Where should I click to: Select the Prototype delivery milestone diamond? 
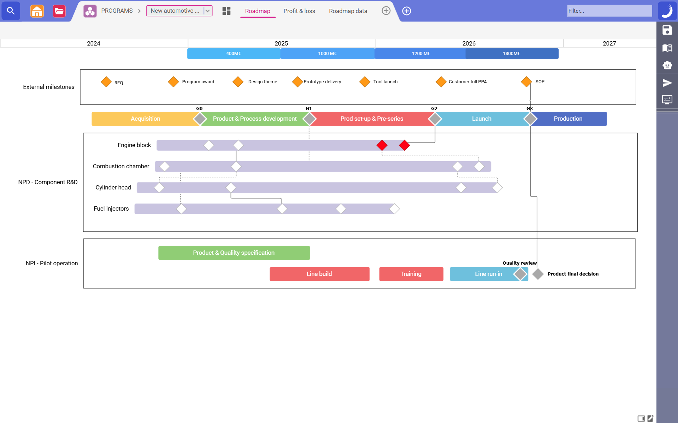[x=297, y=82]
